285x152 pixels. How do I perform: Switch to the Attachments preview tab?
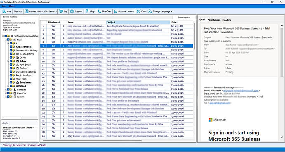(214, 20)
